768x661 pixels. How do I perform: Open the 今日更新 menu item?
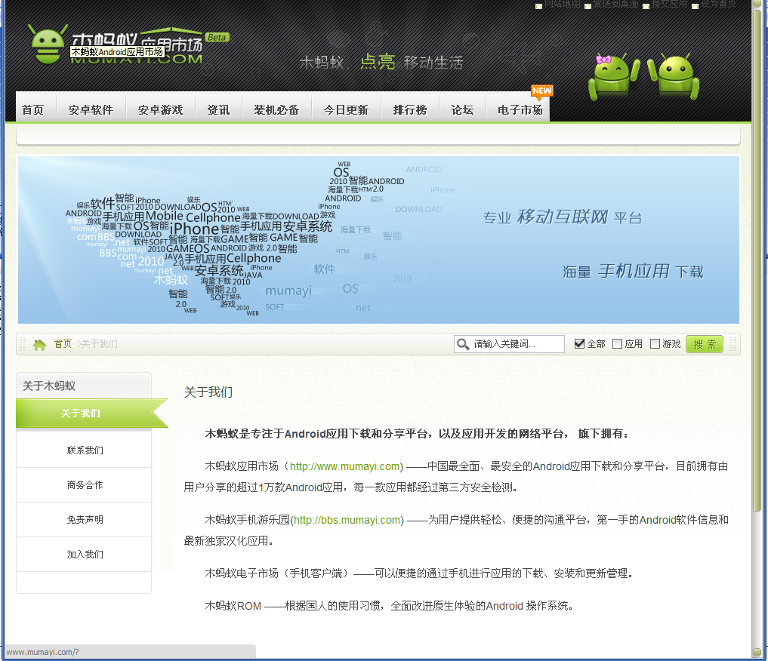(347, 108)
